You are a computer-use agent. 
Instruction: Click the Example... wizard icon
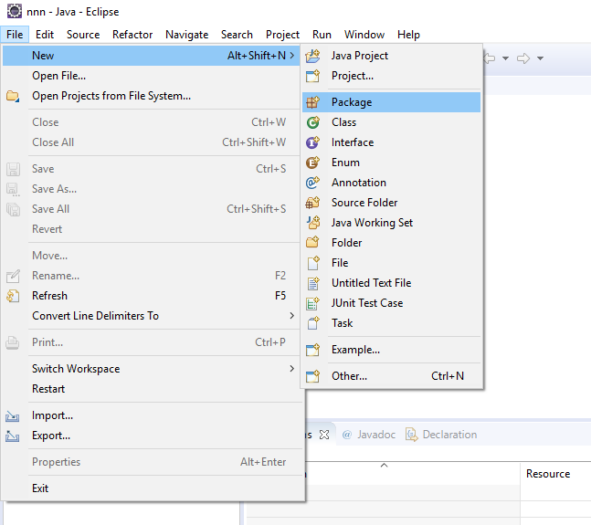click(312, 350)
